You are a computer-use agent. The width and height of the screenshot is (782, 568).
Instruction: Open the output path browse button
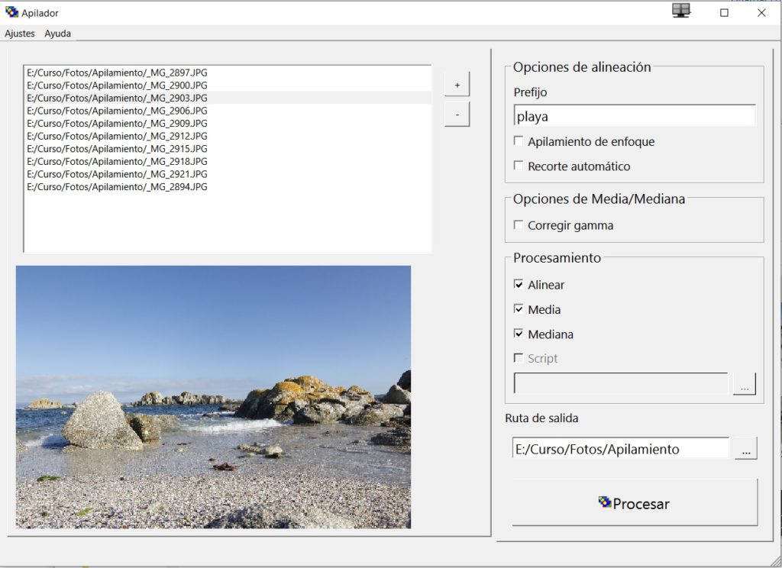click(x=745, y=448)
